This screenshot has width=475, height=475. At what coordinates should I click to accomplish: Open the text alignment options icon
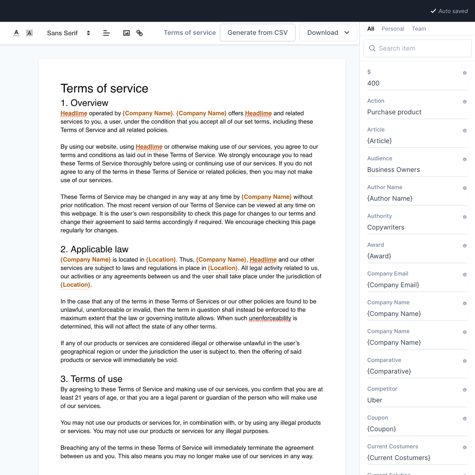tap(106, 33)
